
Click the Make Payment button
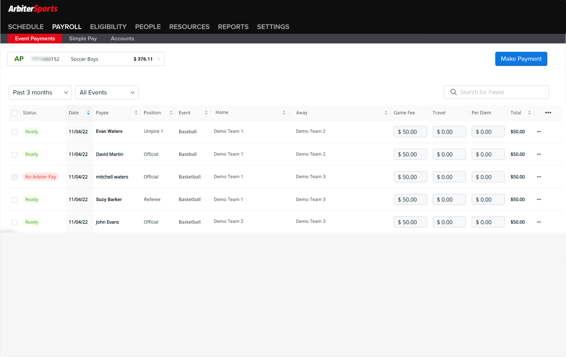[521, 59]
